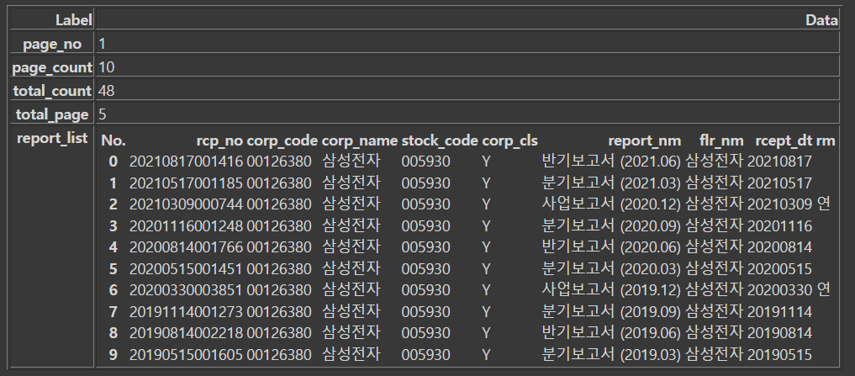Click the report_list label cell
The image size is (855, 376).
point(52,247)
